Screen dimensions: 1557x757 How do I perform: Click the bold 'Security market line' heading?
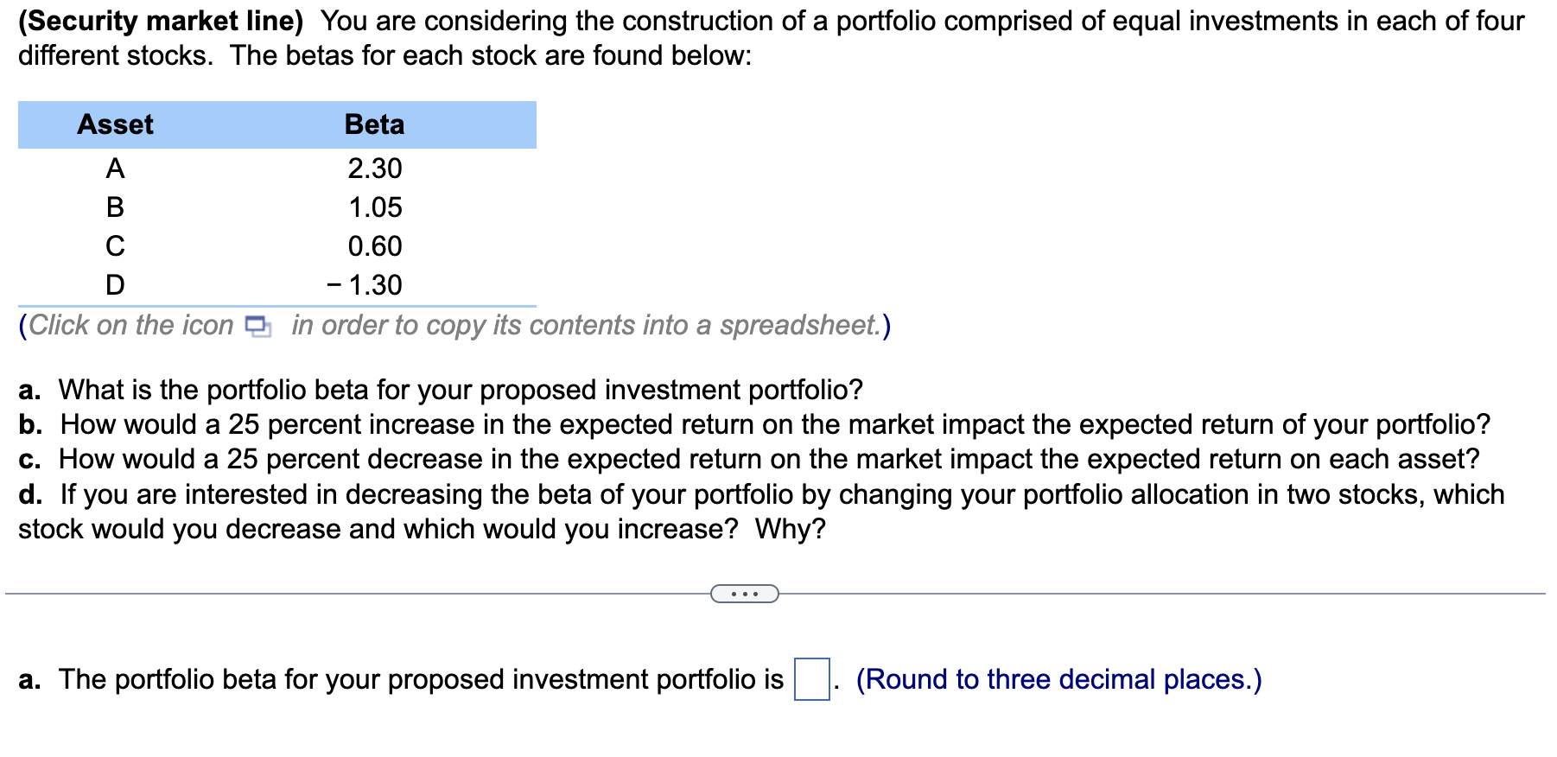coord(161,22)
